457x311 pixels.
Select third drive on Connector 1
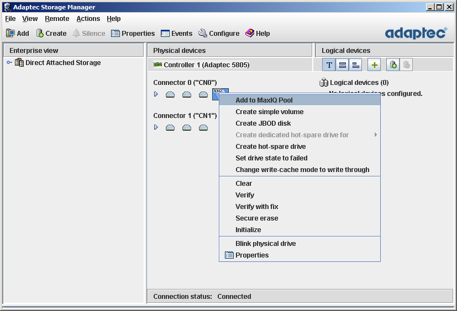(203, 128)
